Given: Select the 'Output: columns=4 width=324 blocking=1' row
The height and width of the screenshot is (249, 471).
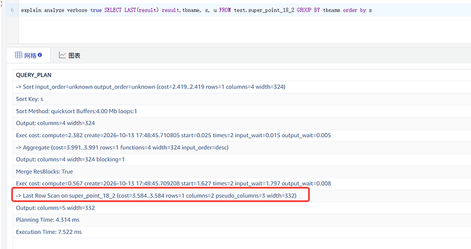Looking at the screenshot, I should coord(242,160).
